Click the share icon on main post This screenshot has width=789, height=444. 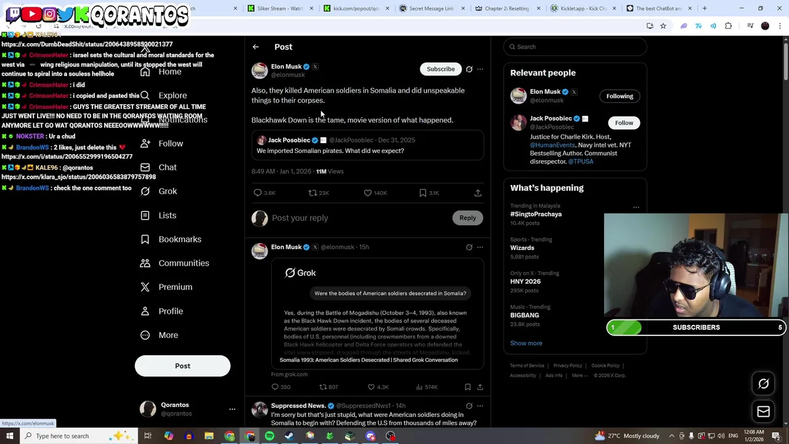(x=478, y=193)
